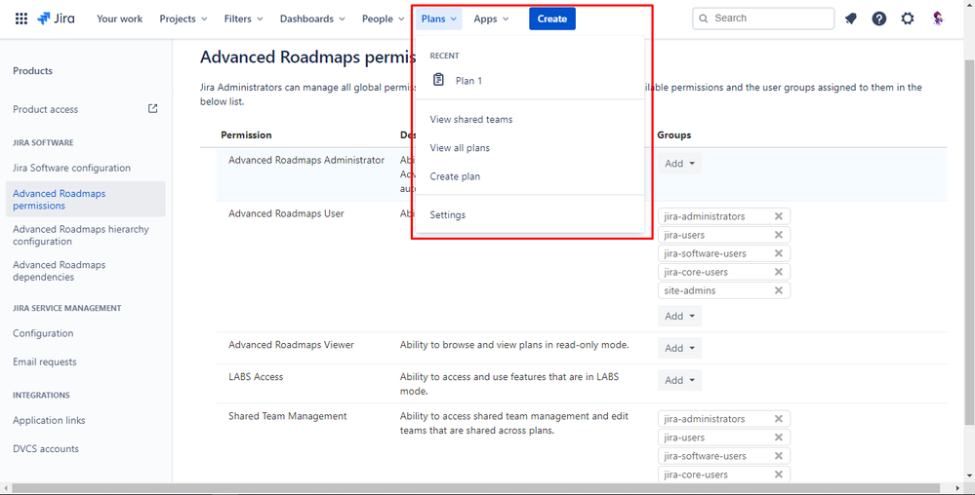This screenshot has height=495, width=975.
Task: Remove jira-administrators from Shared Team Management
Action: click(779, 419)
